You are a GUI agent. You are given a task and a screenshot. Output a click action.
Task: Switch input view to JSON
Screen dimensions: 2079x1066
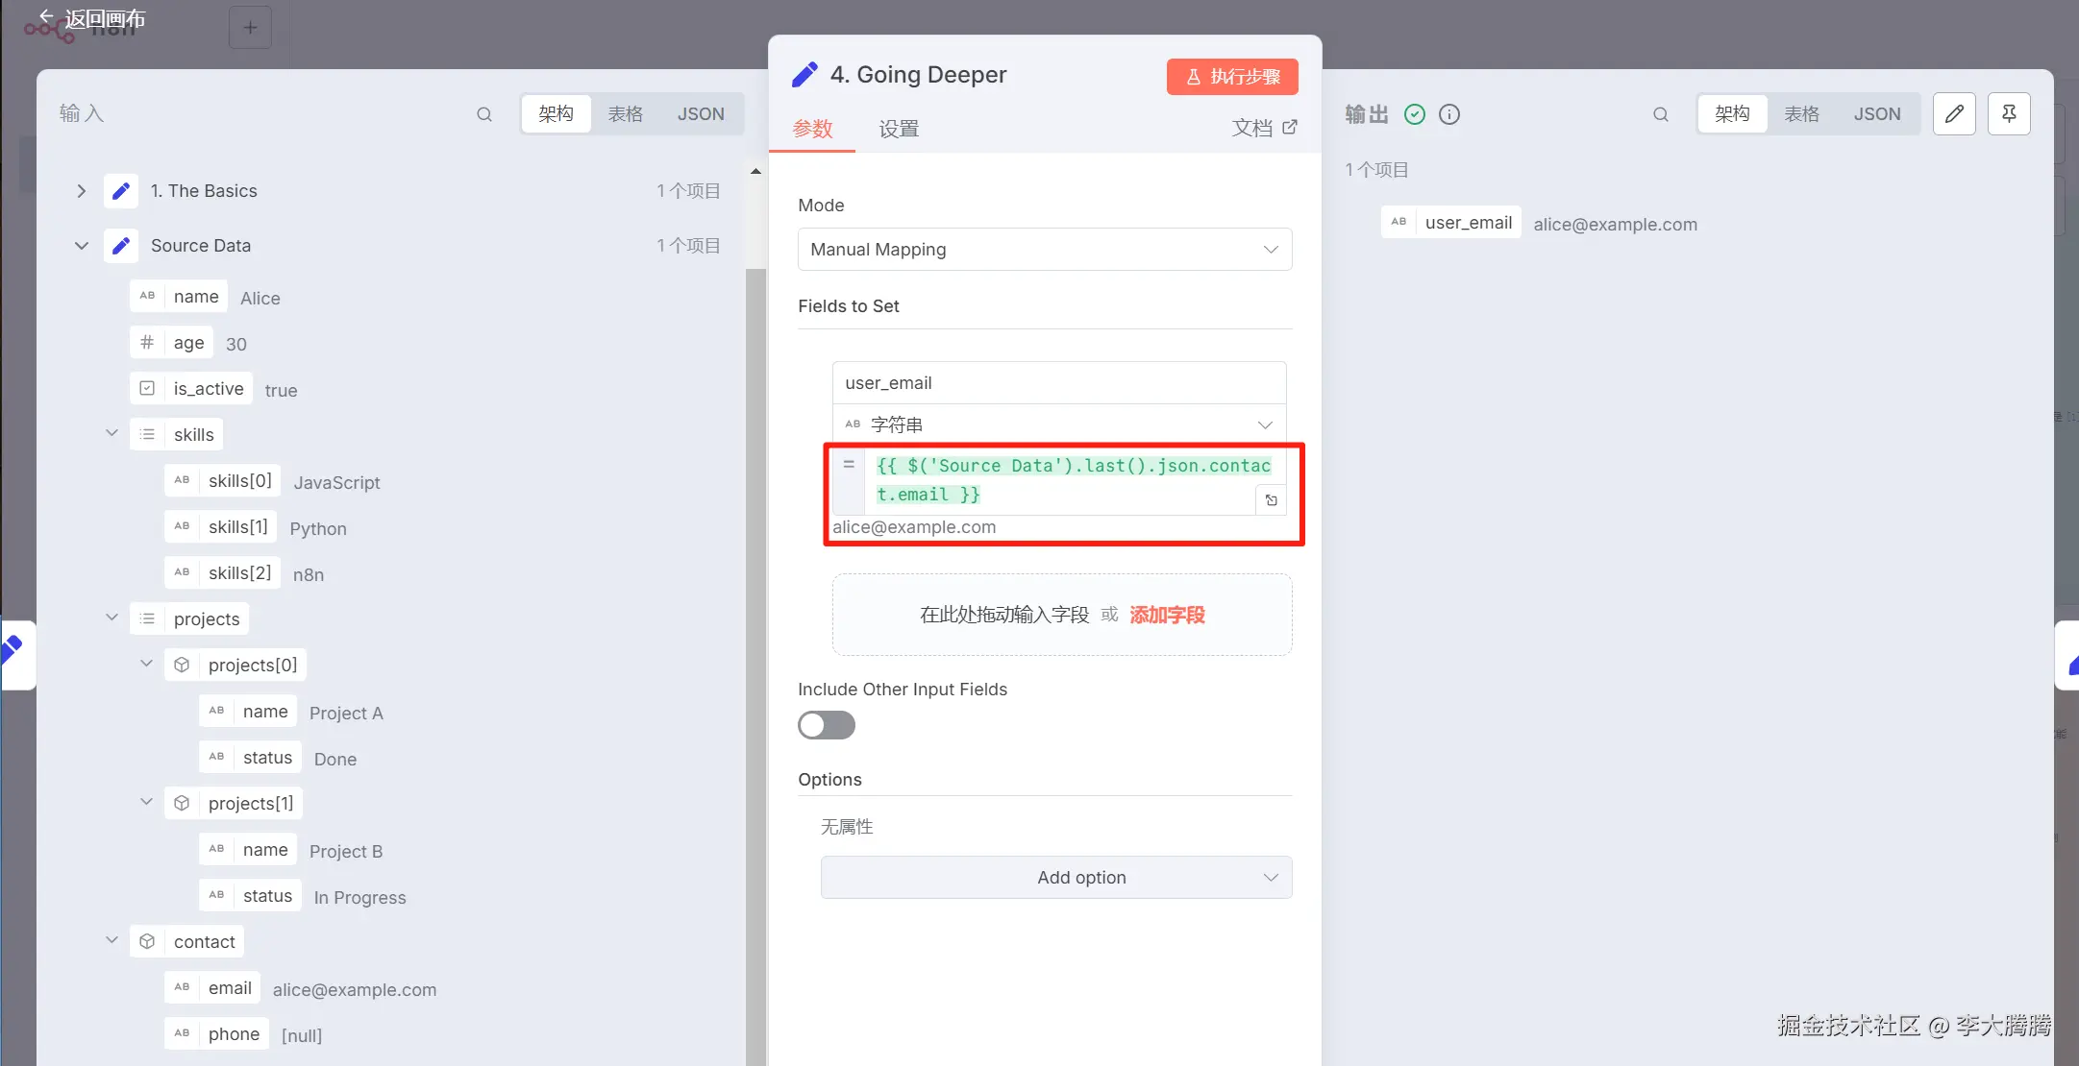pyautogui.click(x=700, y=114)
